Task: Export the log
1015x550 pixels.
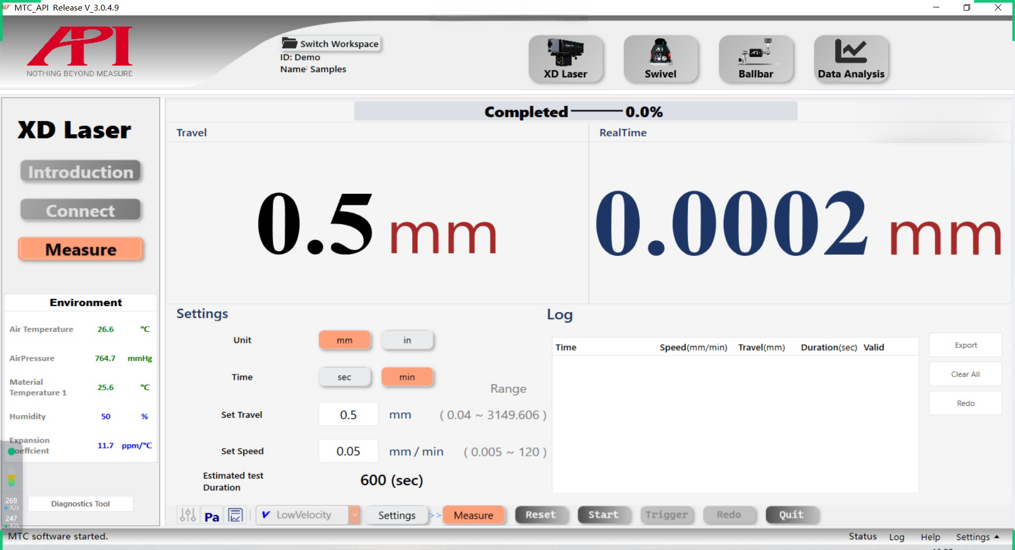Action: pos(965,345)
